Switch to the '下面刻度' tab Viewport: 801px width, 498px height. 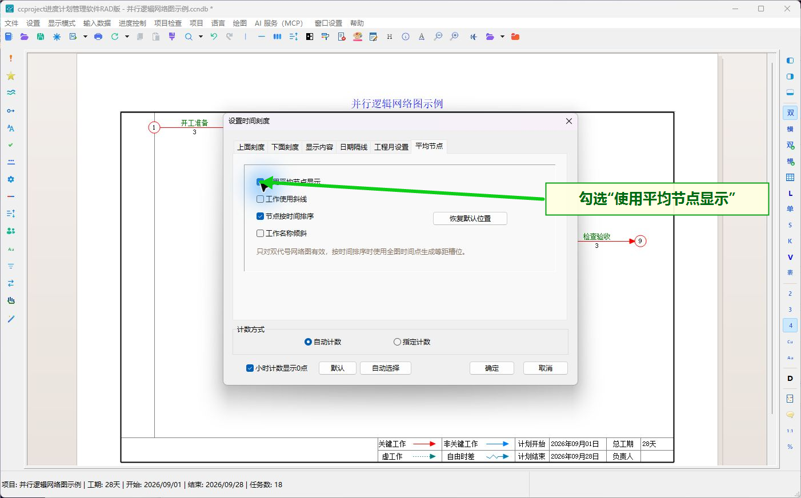[x=285, y=147]
